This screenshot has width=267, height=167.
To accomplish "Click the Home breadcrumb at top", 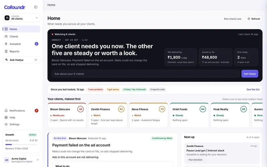I will tap(51, 5).
